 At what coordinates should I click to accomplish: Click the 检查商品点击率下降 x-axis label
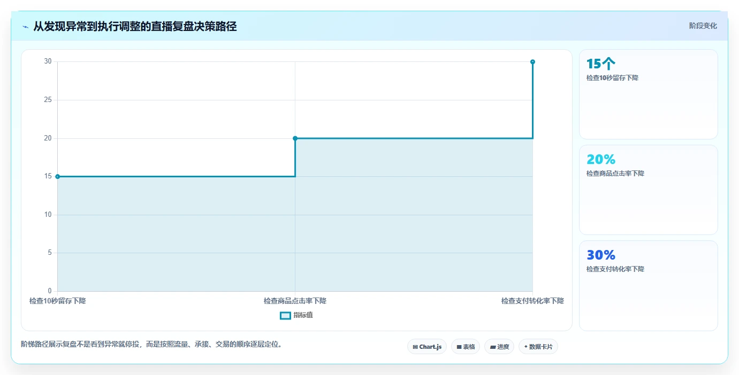pos(295,301)
